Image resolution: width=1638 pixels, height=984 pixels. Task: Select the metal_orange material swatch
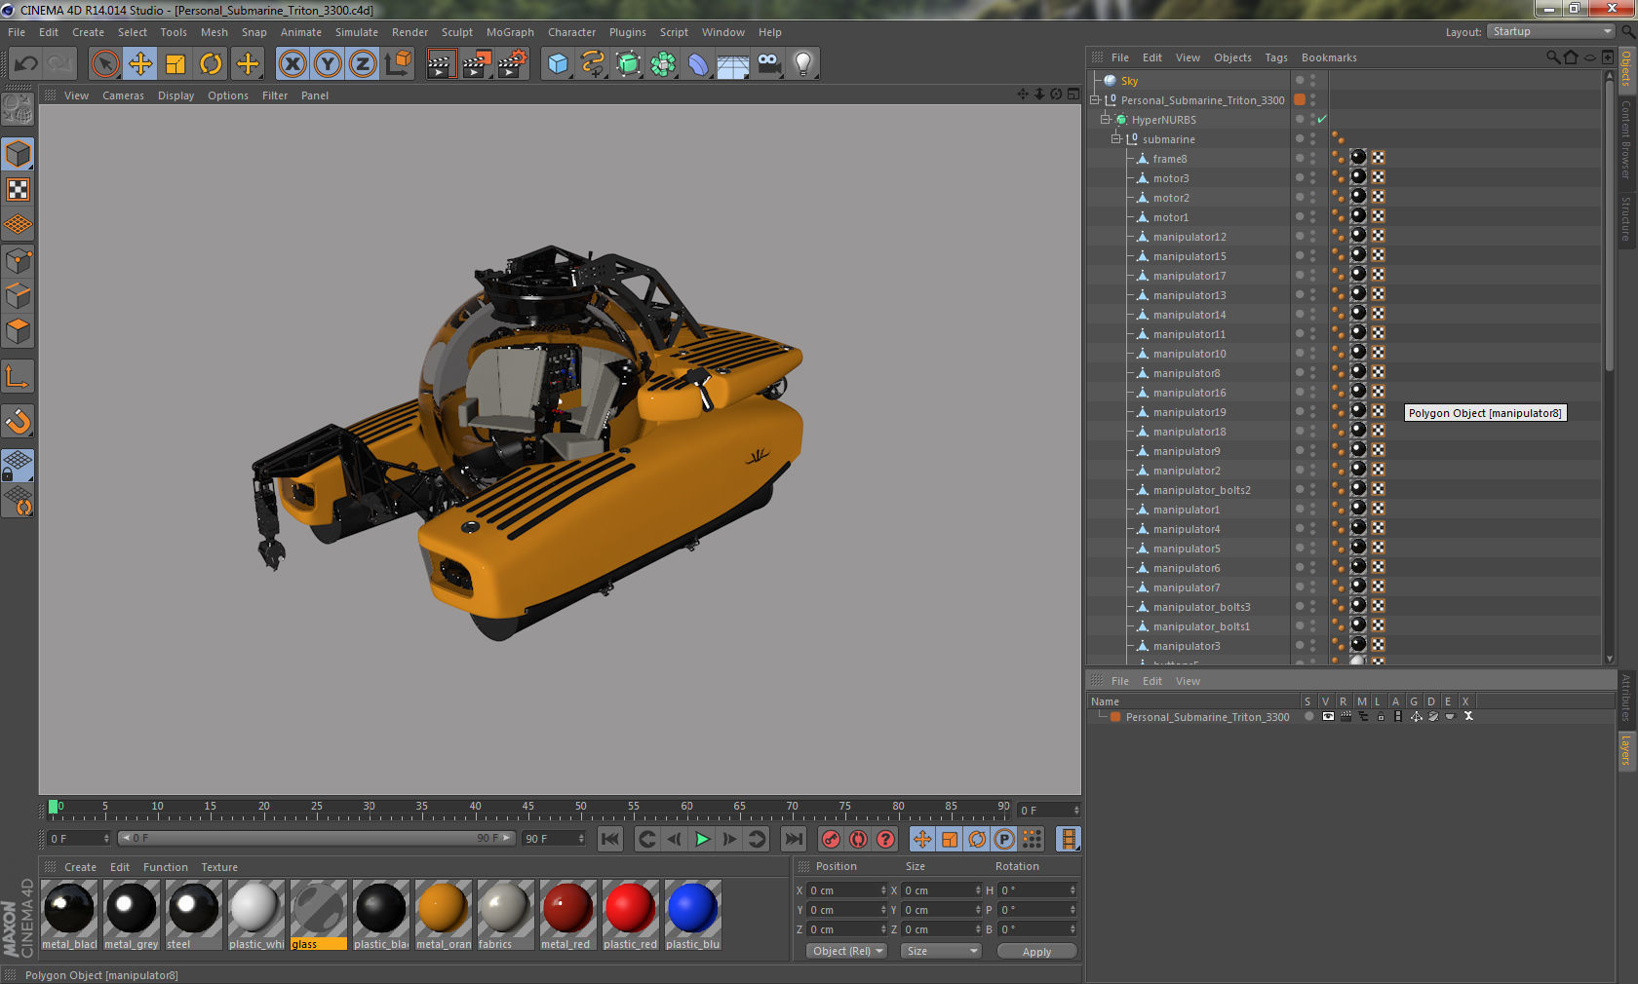tap(444, 915)
